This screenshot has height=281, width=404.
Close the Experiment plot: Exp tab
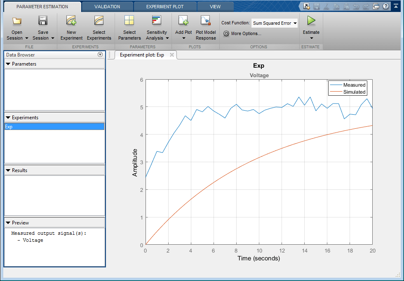pyautogui.click(x=172, y=54)
